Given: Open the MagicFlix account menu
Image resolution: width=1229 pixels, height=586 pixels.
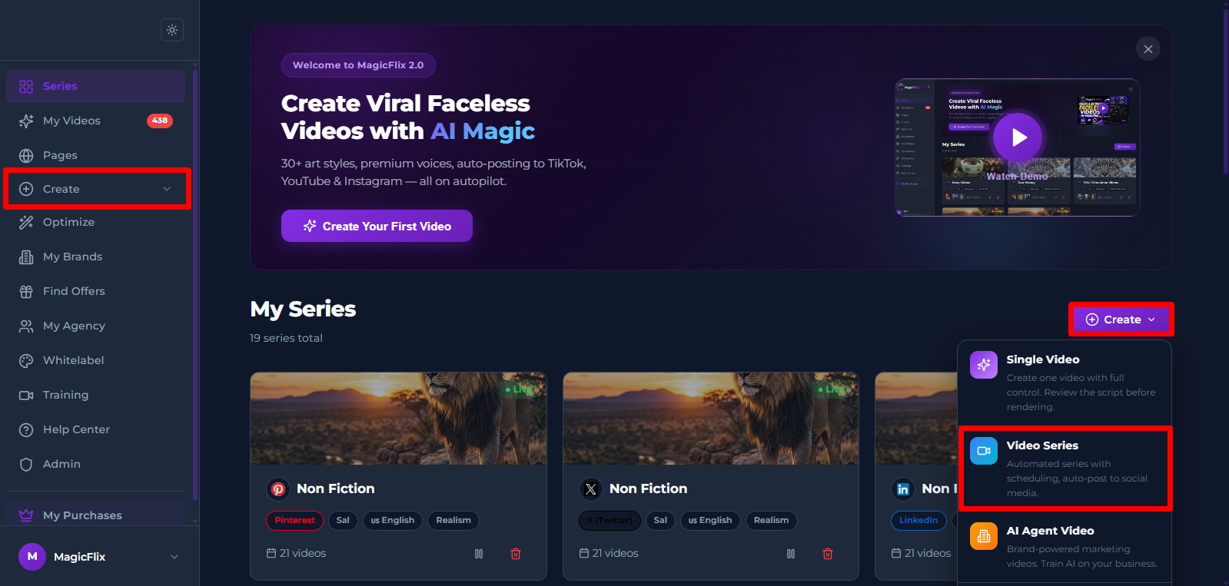Looking at the screenshot, I should pos(100,556).
